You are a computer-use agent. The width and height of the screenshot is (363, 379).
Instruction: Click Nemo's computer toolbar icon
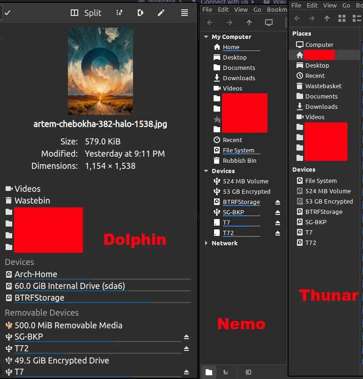(x=269, y=23)
